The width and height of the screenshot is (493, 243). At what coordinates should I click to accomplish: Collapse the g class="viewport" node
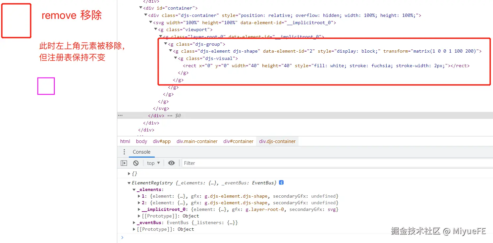[156, 29]
